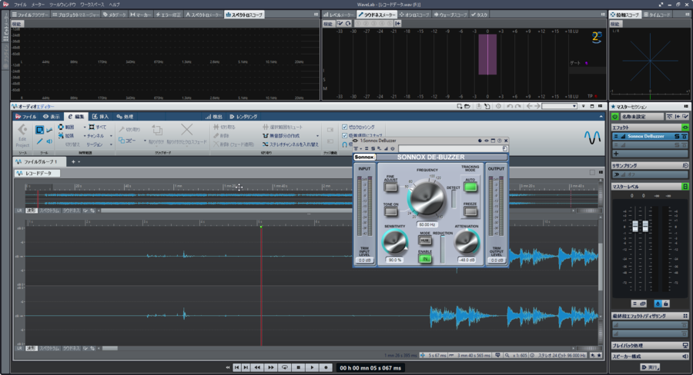The image size is (693, 375).
Task: Open the combo box in audio editor title bar
Action: [x=560, y=106]
